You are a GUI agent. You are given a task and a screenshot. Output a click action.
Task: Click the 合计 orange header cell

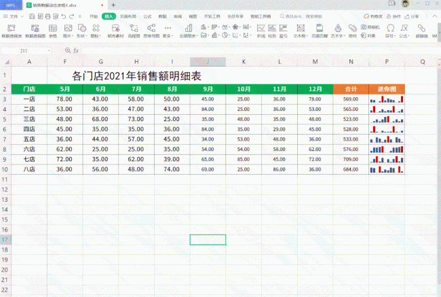351,89
